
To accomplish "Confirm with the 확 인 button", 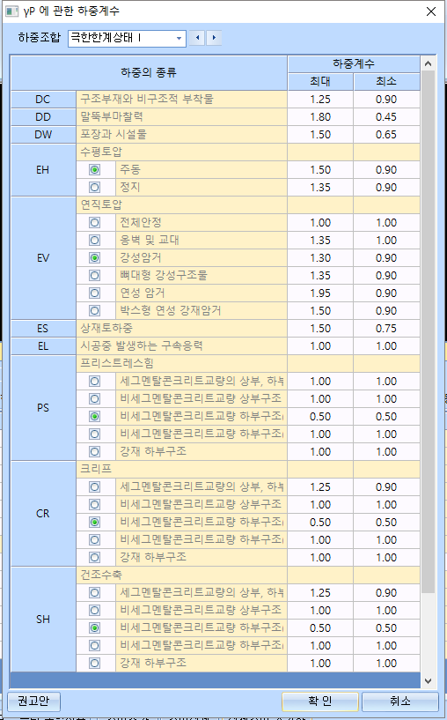I will [x=320, y=701].
